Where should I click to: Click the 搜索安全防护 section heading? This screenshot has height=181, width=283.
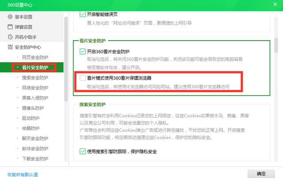pos(92,104)
